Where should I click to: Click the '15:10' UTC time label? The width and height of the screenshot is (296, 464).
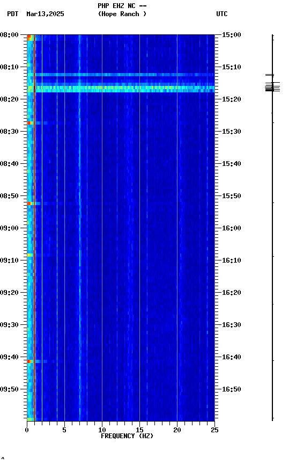point(231,67)
